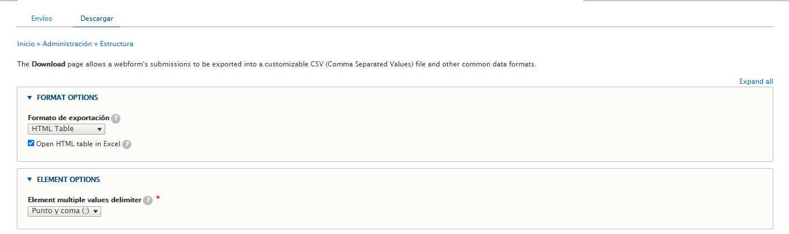Open Administración breadcrumb link
The image size is (789, 234).
67,43
